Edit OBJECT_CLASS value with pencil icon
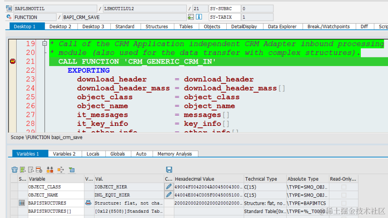 click(x=169, y=187)
